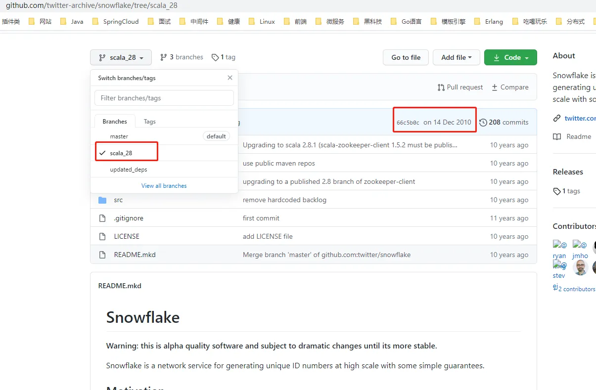The height and width of the screenshot is (390, 596).
Task: Open the scala_28 branch selector dropdown
Action: tap(121, 57)
